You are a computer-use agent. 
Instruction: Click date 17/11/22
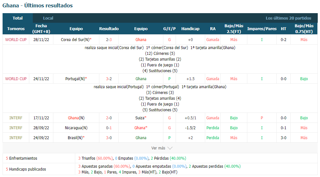pos(41,118)
